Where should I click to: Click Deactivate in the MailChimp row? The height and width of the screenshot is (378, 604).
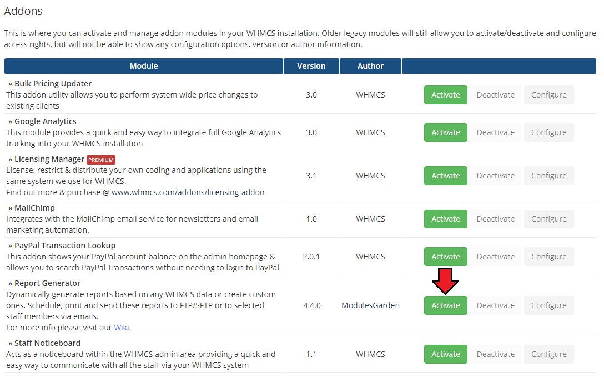point(495,219)
